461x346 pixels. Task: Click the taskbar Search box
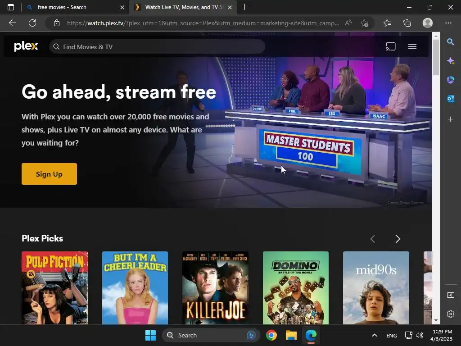tap(211, 335)
